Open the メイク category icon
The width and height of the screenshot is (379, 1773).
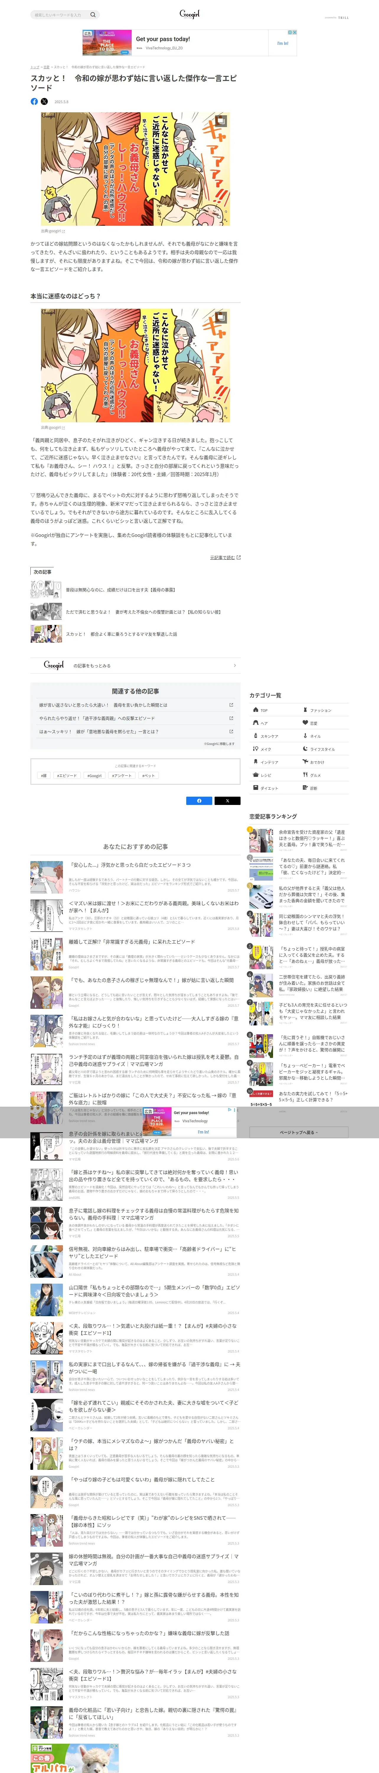point(255,749)
